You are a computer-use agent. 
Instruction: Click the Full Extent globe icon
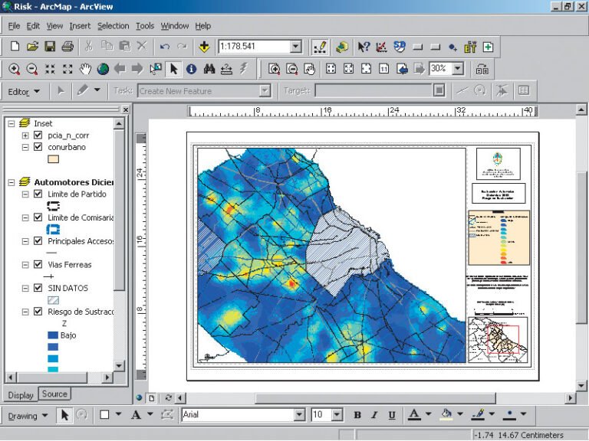103,69
